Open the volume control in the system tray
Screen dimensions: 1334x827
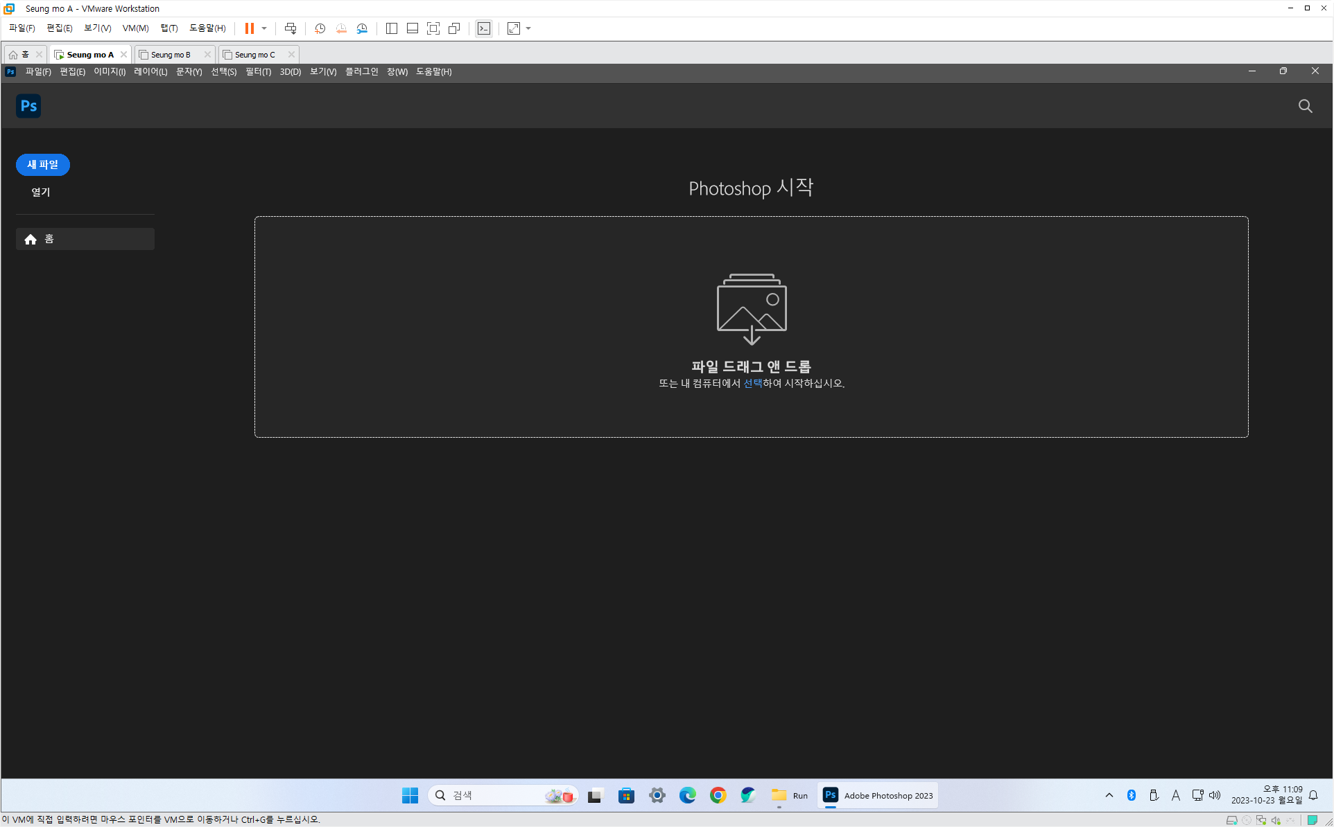coord(1215,795)
